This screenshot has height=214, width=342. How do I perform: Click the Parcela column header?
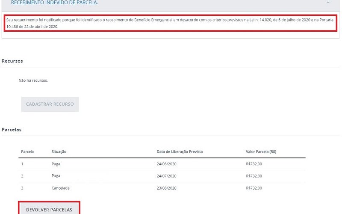click(x=27, y=152)
